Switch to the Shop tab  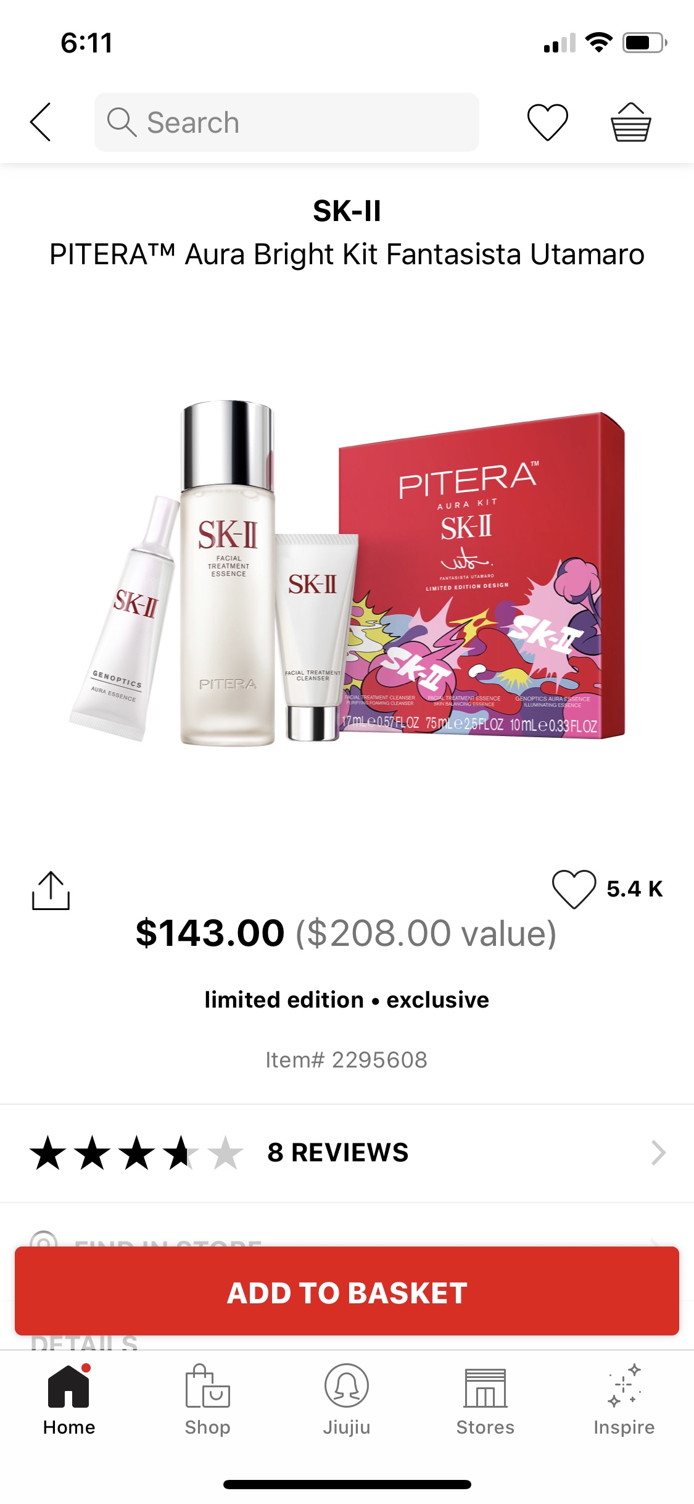pyautogui.click(x=208, y=1401)
